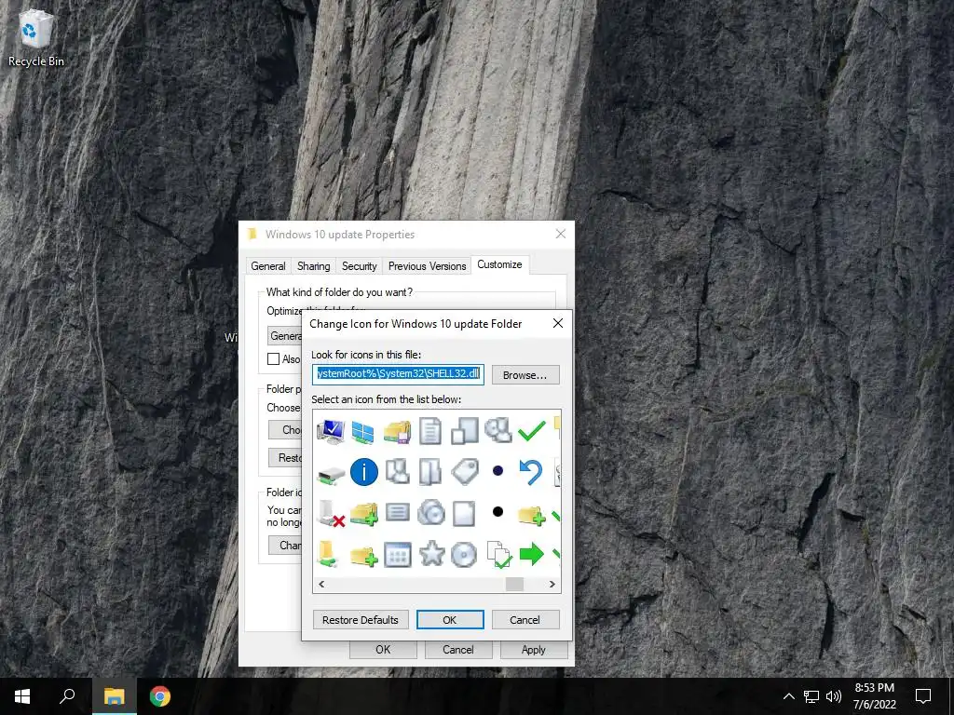Open File Explorer from the taskbar

[114, 696]
